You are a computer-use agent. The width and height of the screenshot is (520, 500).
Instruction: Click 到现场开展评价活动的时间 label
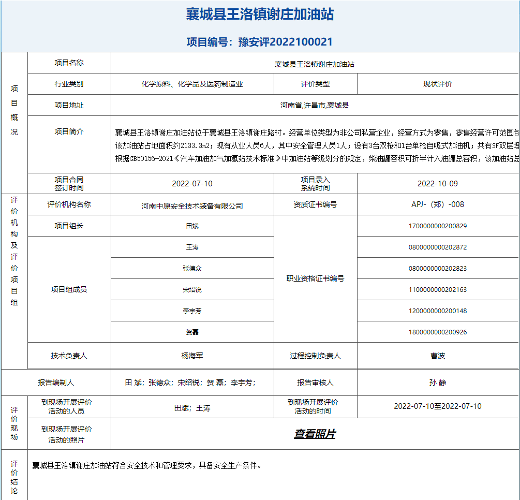click(x=313, y=406)
